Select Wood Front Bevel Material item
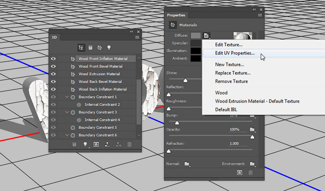 click(x=100, y=66)
